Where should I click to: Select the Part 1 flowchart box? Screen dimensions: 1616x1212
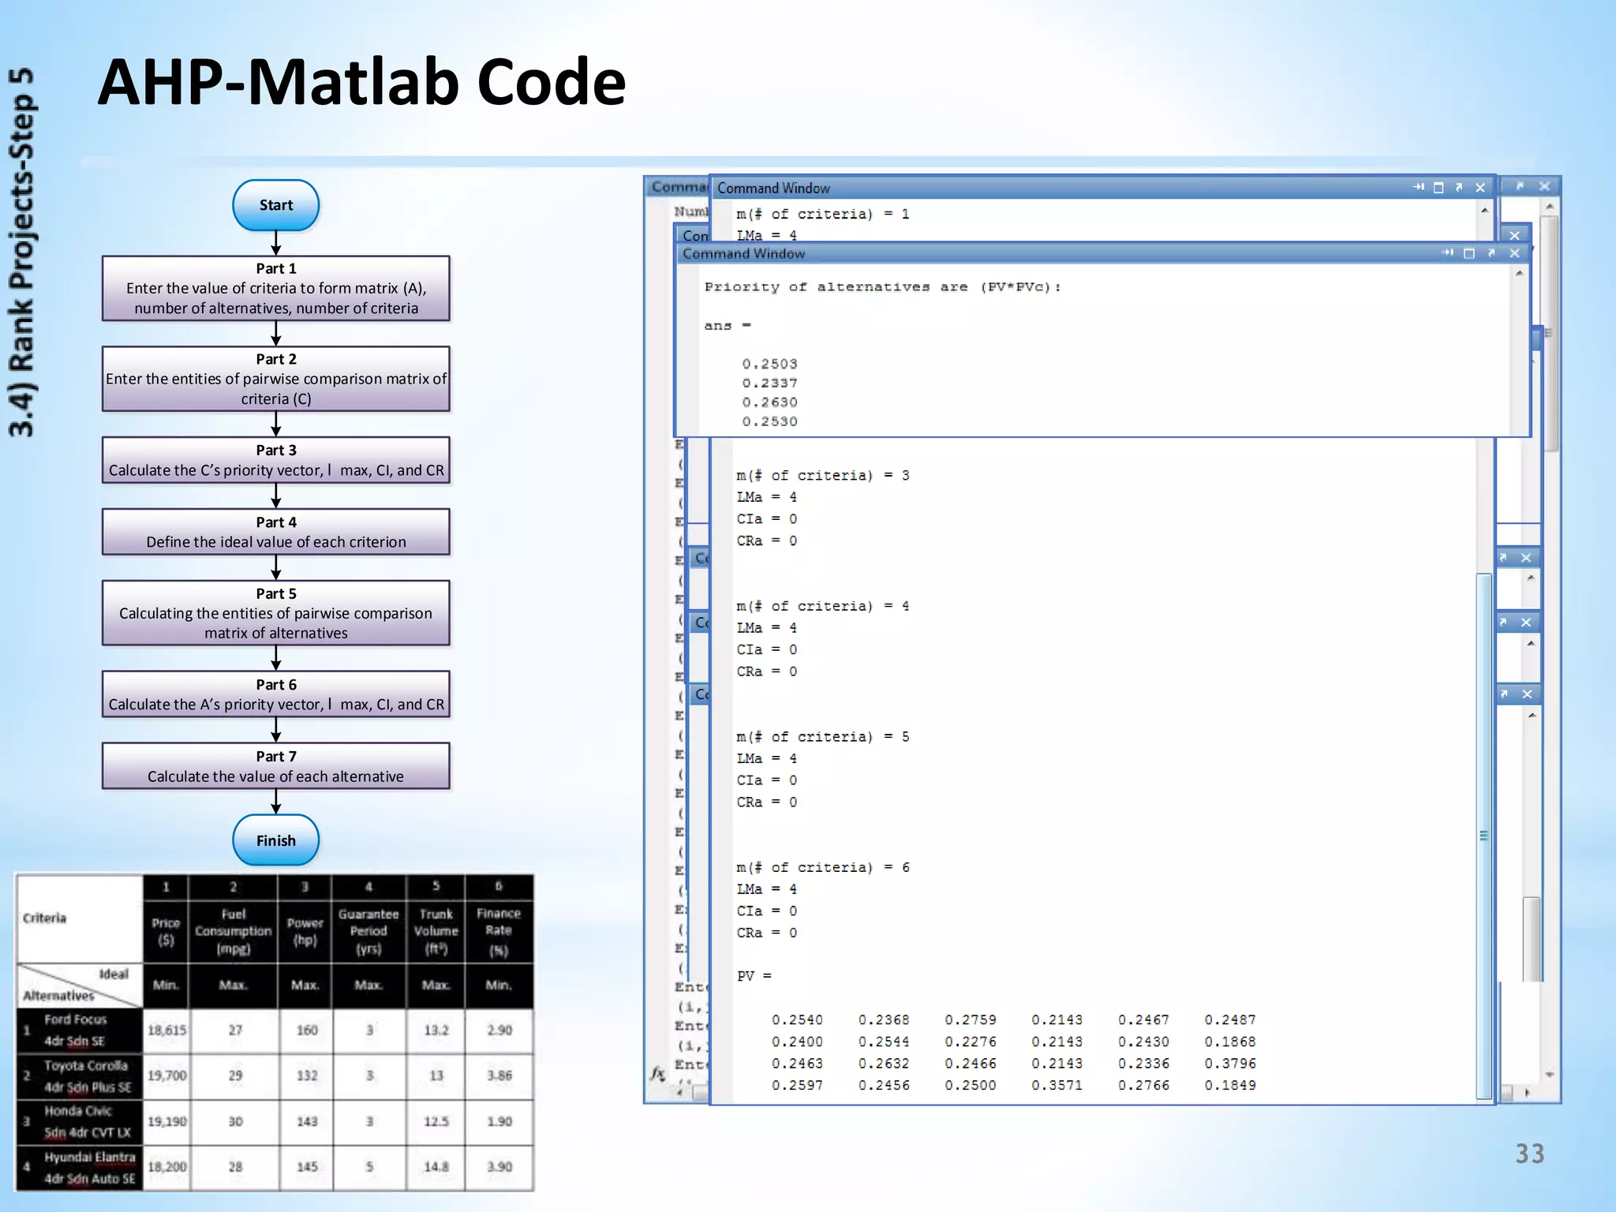276,288
